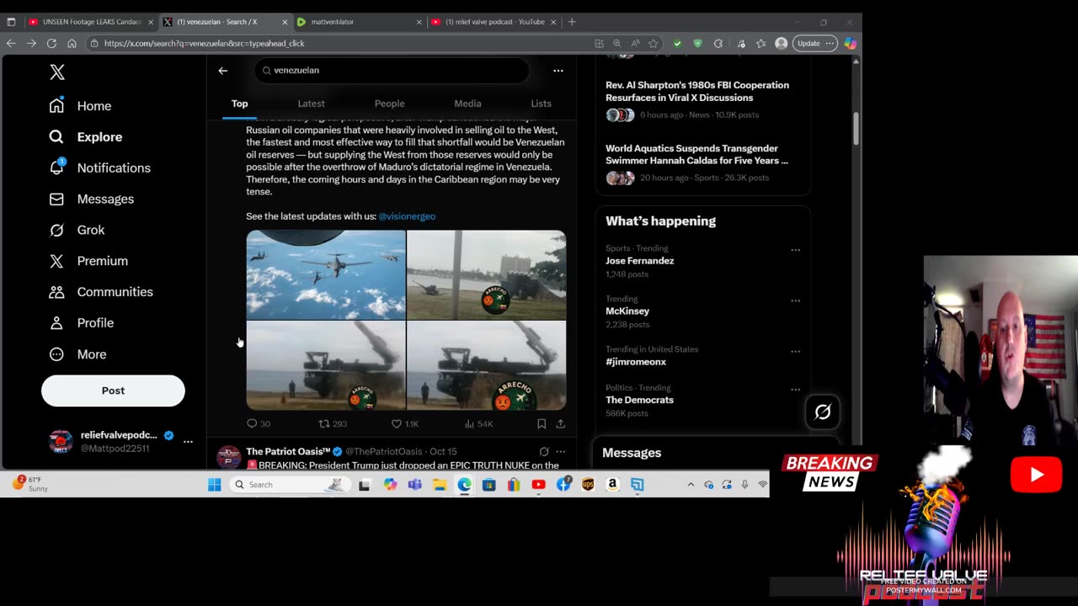Image resolution: width=1078 pixels, height=606 pixels.
Task: Open the World Aquatics Hannah Caldas story
Action: 697,154
